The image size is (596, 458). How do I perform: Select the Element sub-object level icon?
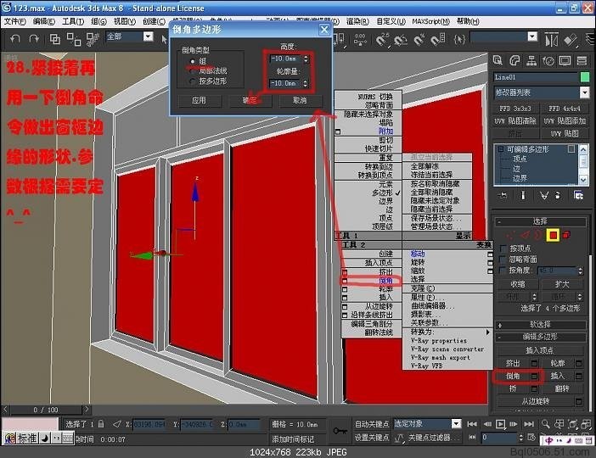[x=567, y=235]
